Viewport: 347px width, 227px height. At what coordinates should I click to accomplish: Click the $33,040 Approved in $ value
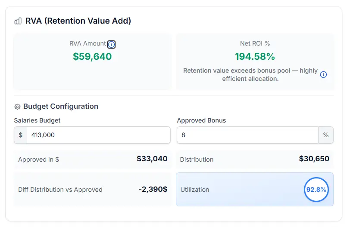[152, 159]
